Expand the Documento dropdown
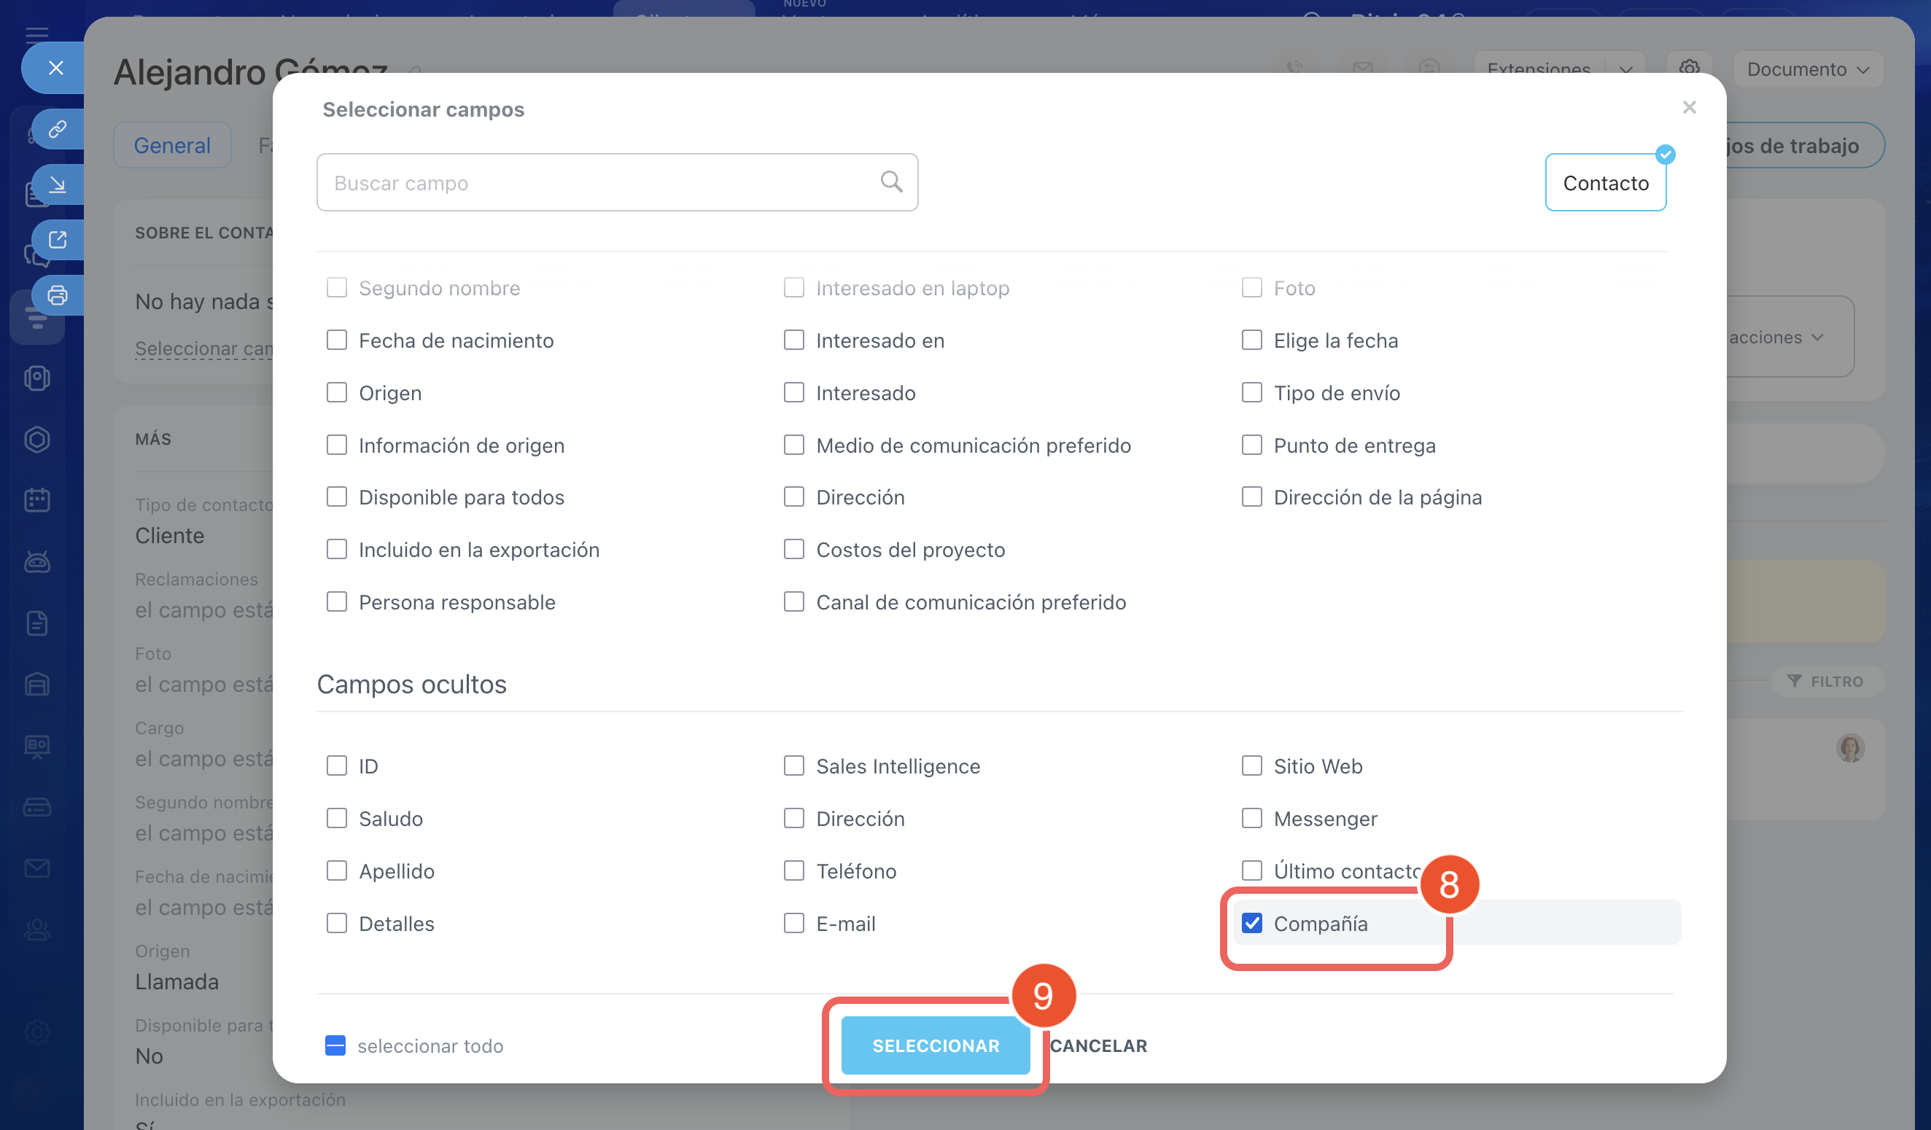Viewport: 1931px width, 1130px height. (x=1807, y=69)
